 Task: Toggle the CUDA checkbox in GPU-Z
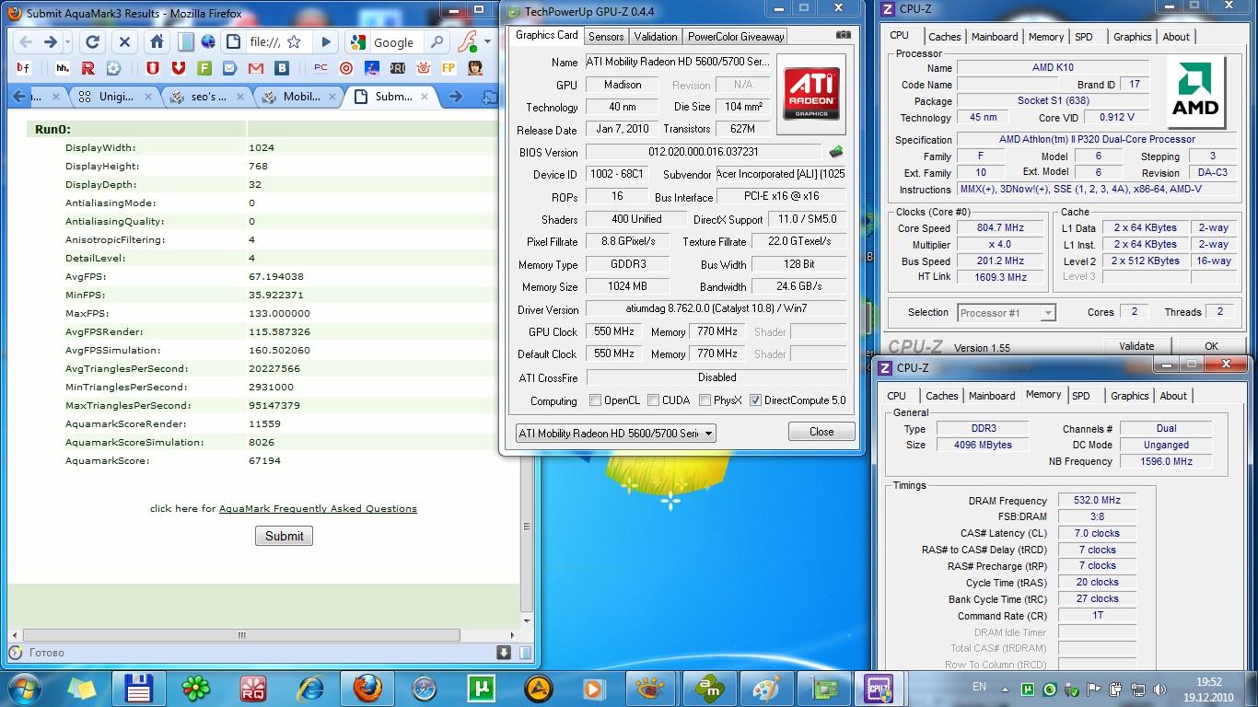click(x=653, y=400)
